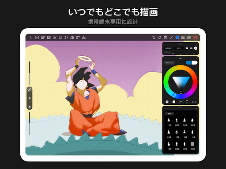Click the red 3D cube icon
The width and height of the screenshot is (226, 169).
195,37
